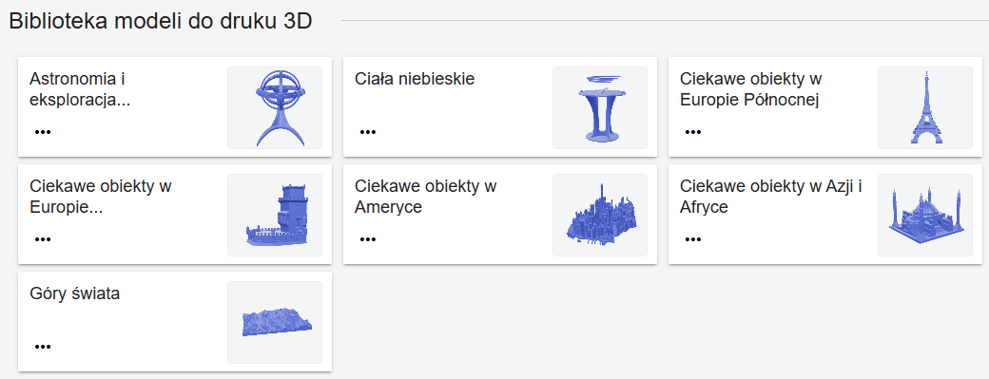Open three-dot menu for Ciekawe obiekty w Ameryce
This screenshot has height=379, width=989.
tap(368, 239)
